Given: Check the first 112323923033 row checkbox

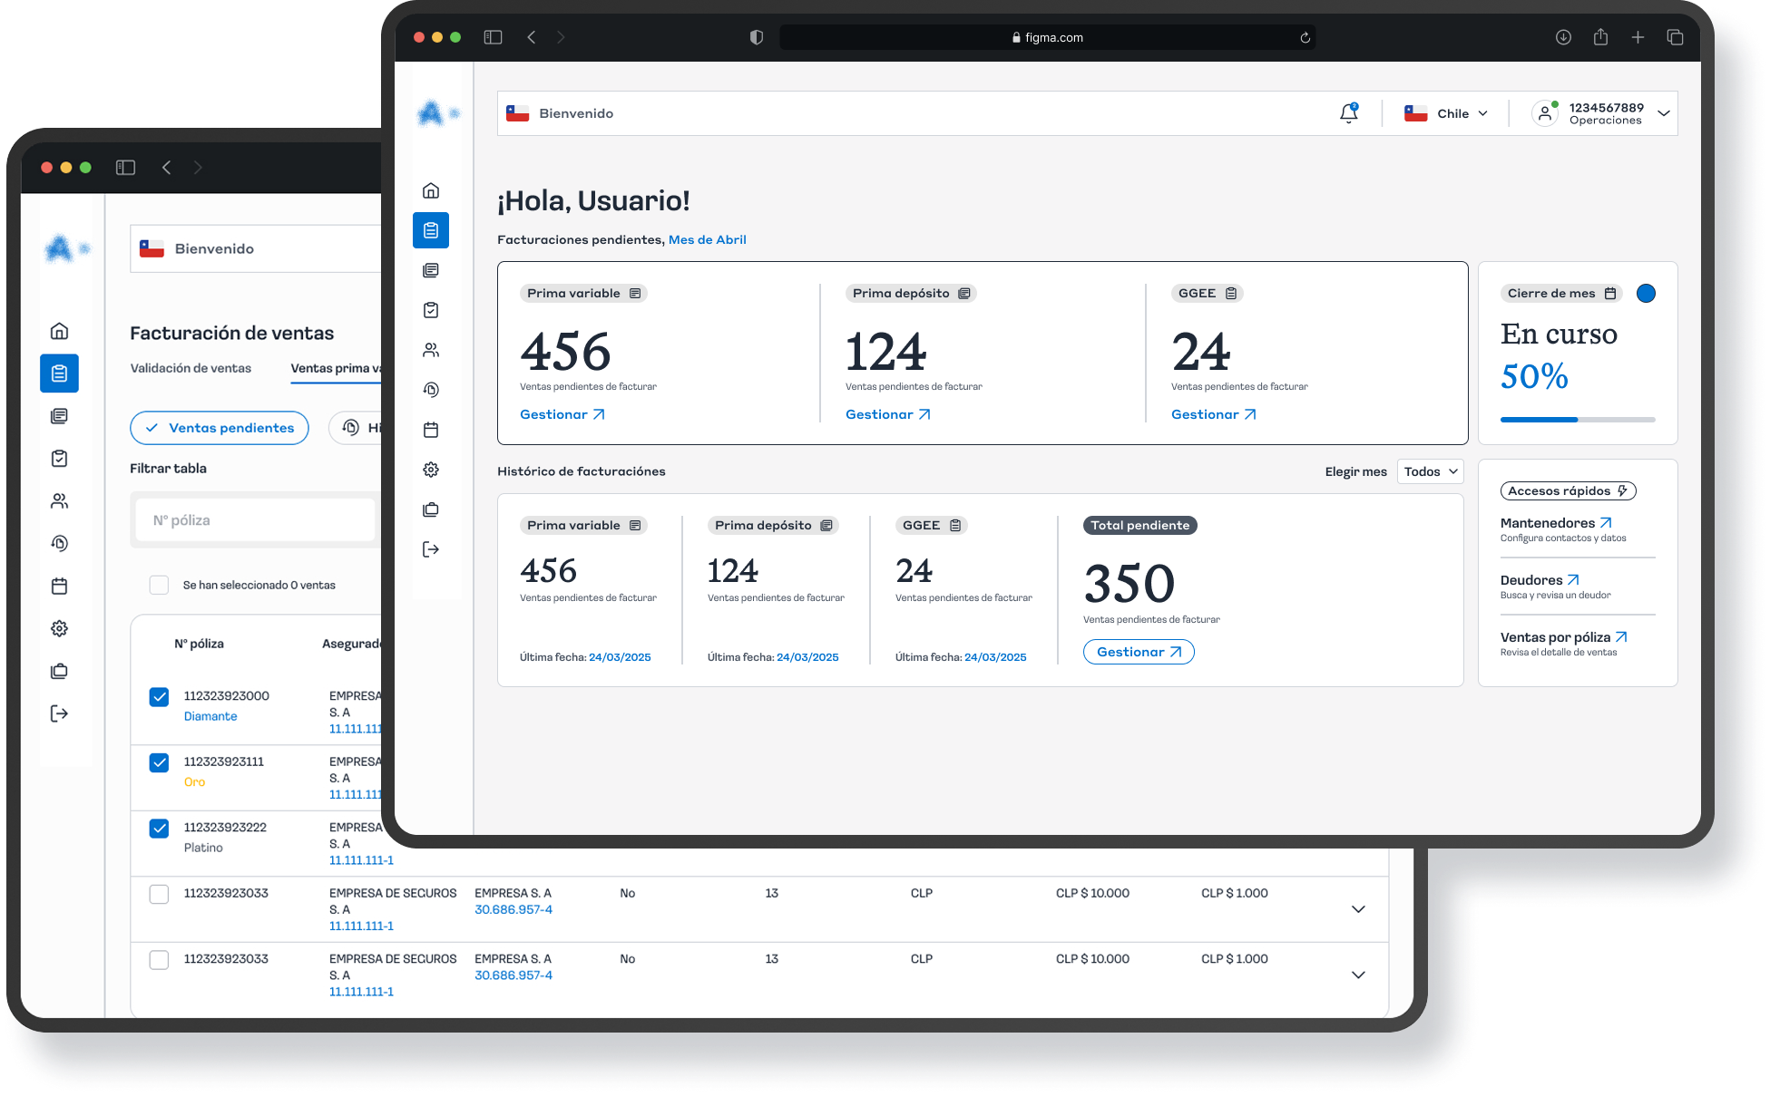Looking at the screenshot, I should 159,894.
